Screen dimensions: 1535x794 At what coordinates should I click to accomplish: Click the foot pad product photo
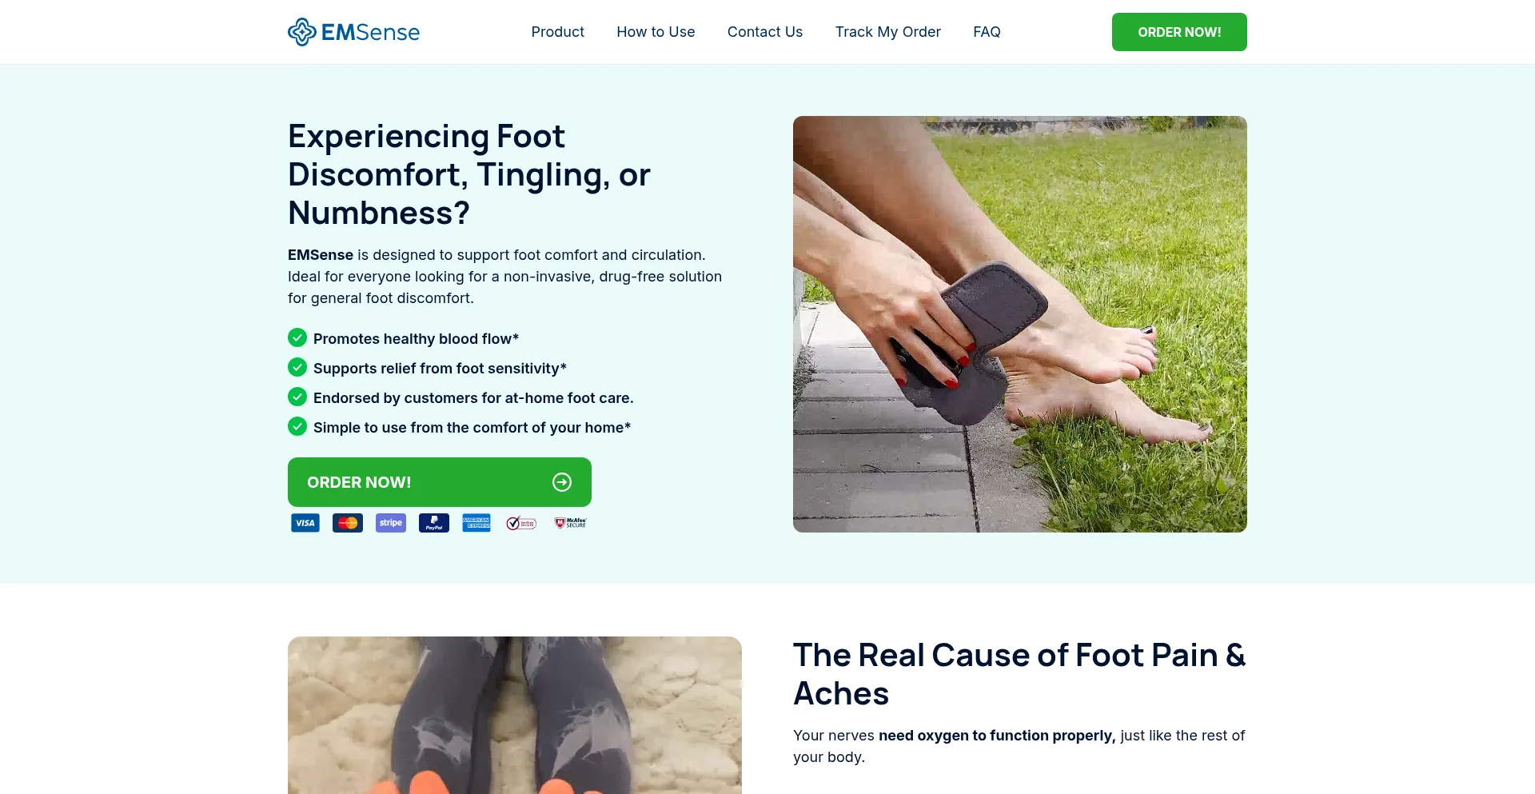click(x=1020, y=324)
